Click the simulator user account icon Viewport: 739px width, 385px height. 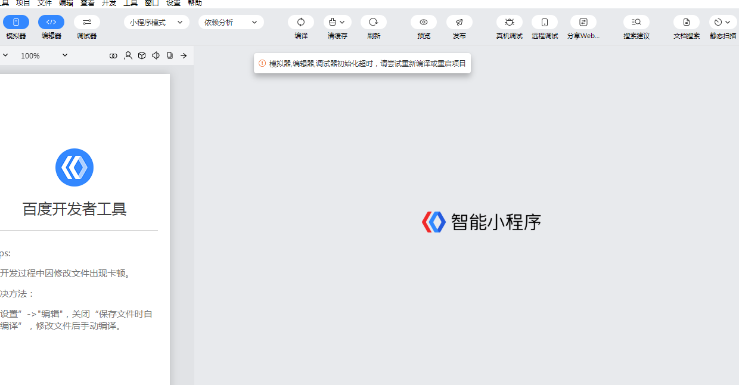[x=128, y=55]
